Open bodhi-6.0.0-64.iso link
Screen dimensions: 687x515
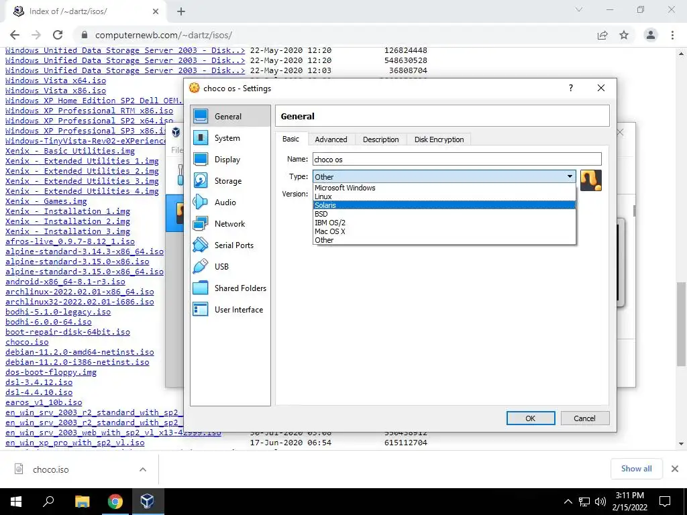[x=48, y=322]
